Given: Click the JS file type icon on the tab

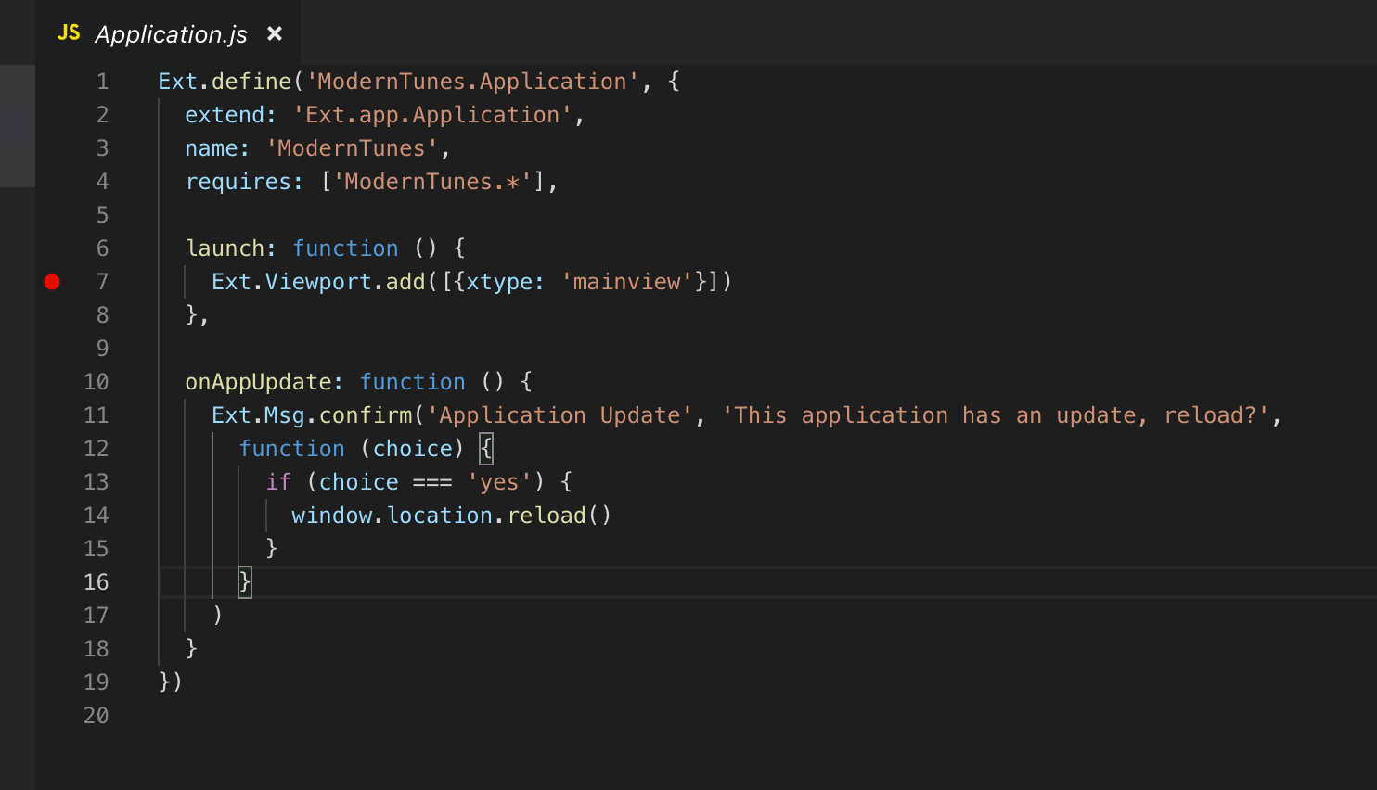Looking at the screenshot, I should coord(69,33).
